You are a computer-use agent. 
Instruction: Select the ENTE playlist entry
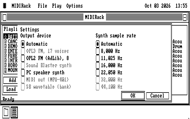click(x=11, y=51)
